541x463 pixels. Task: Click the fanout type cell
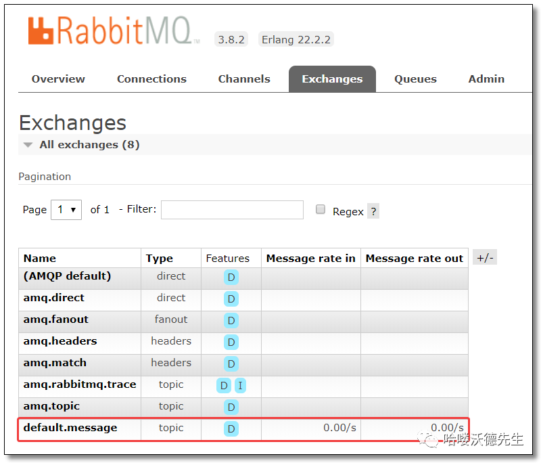[171, 319]
